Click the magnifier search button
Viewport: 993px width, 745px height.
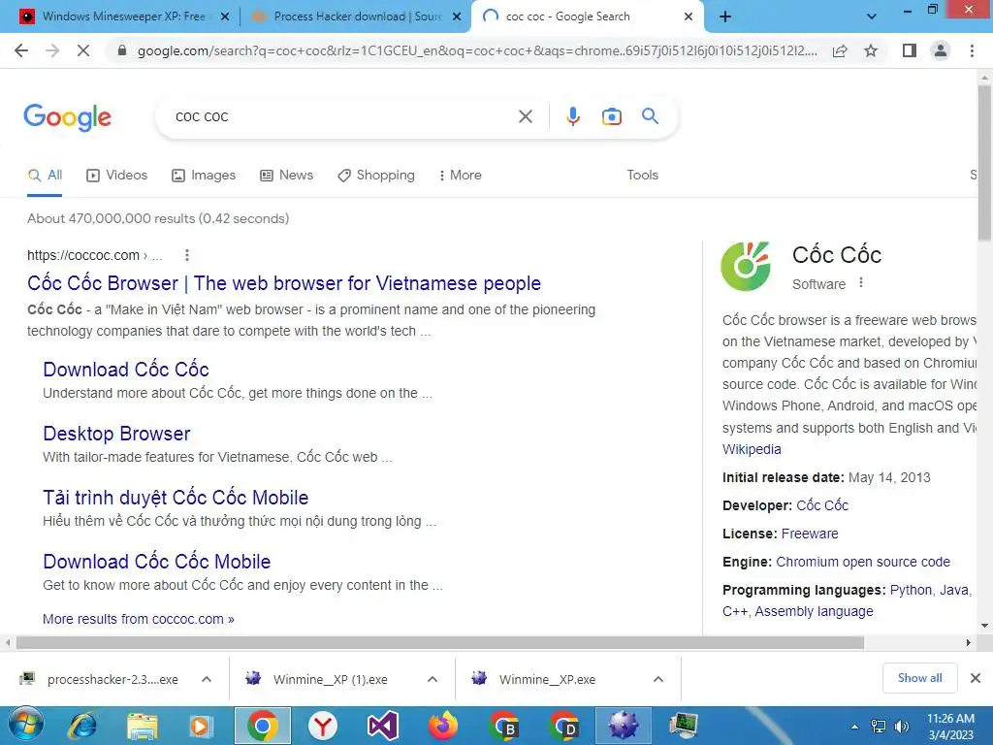click(650, 116)
